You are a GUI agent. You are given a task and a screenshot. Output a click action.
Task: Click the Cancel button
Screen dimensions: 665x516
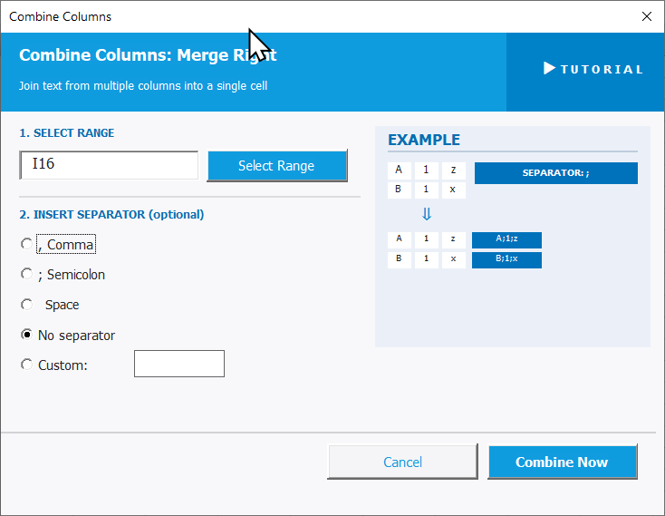402,462
